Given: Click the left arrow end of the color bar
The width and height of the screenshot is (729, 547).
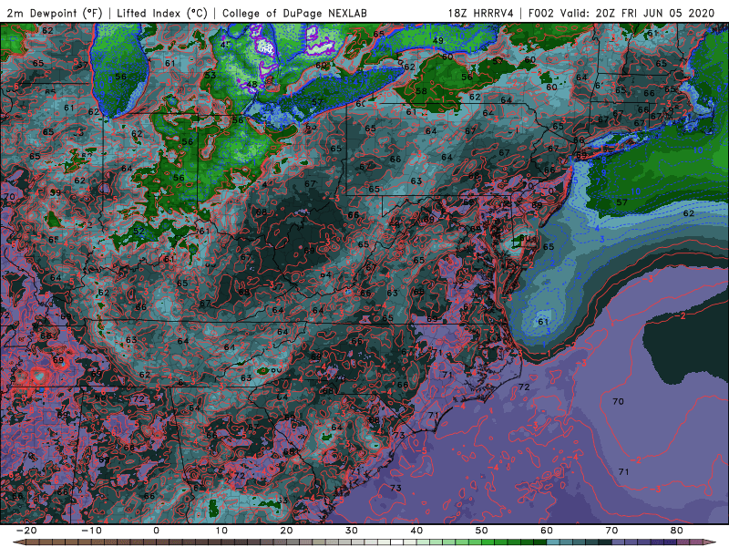Looking at the screenshot, I should tap(18, 542).
